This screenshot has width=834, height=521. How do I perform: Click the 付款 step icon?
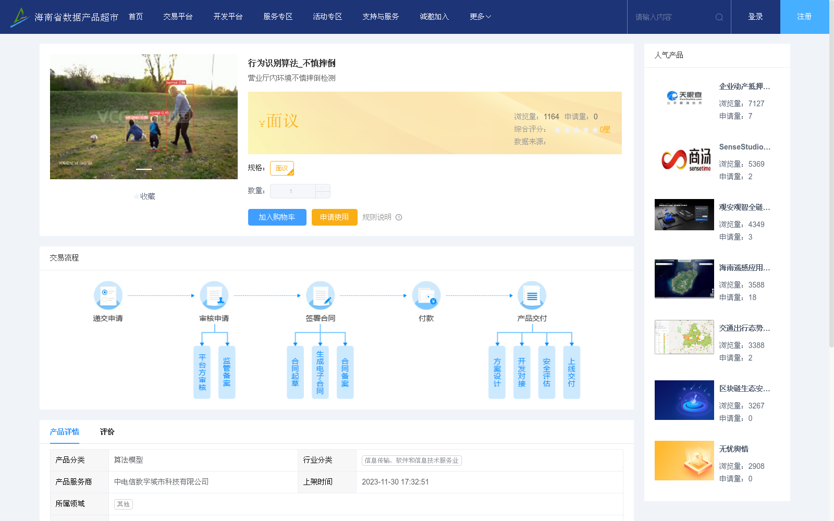click(x=426, y=295)
